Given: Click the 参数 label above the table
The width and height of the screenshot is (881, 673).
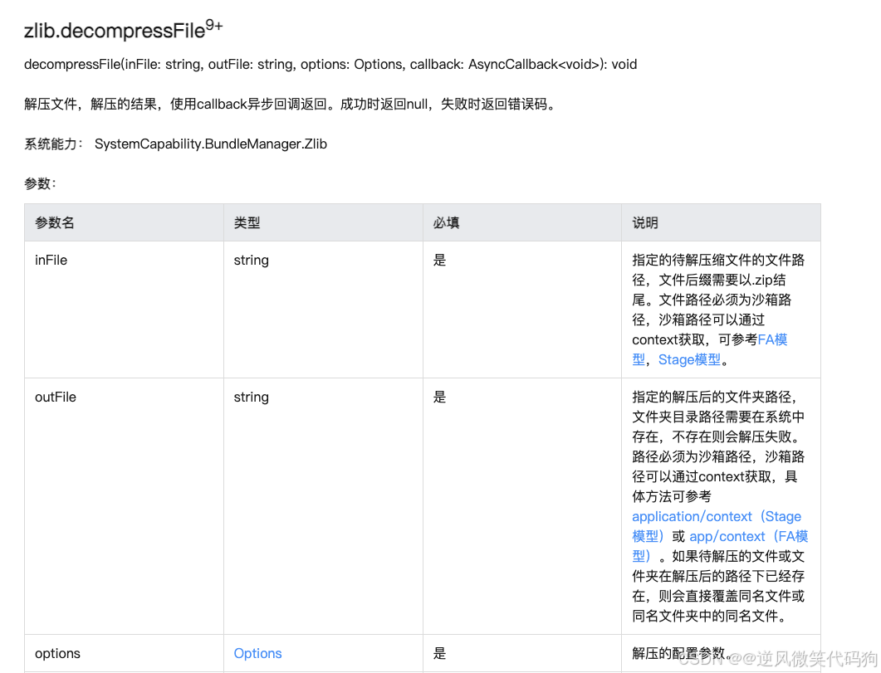Looking at the screenshot, I should [40, 183].
